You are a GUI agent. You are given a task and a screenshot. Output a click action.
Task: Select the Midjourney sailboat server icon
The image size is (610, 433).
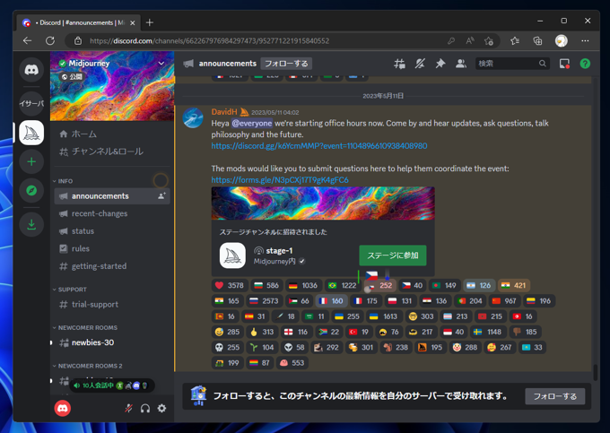[x=31, y=133]
